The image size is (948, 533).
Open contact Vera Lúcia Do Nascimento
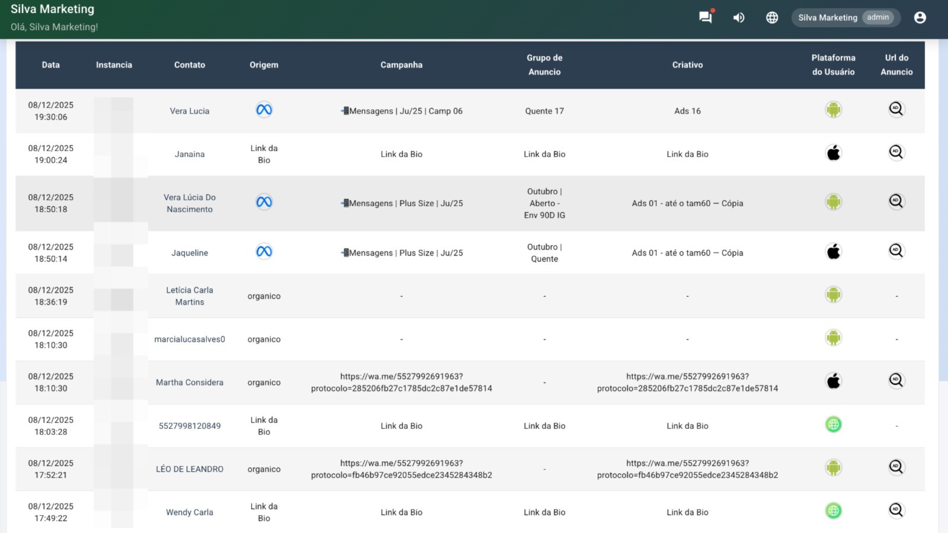(x=190, y=203)
